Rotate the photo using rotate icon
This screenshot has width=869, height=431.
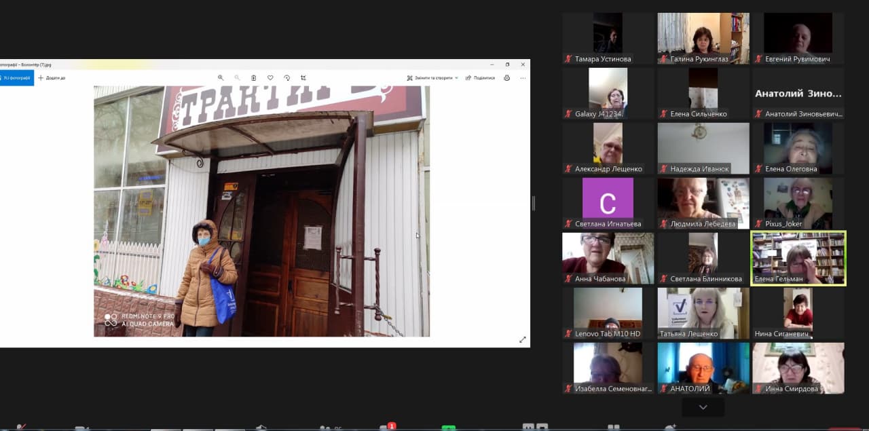pyautogui.click(x=286, y=78)
